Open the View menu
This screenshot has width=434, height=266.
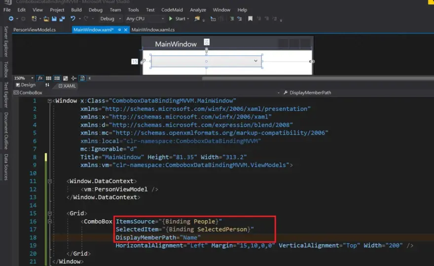(x=37, y=10)
